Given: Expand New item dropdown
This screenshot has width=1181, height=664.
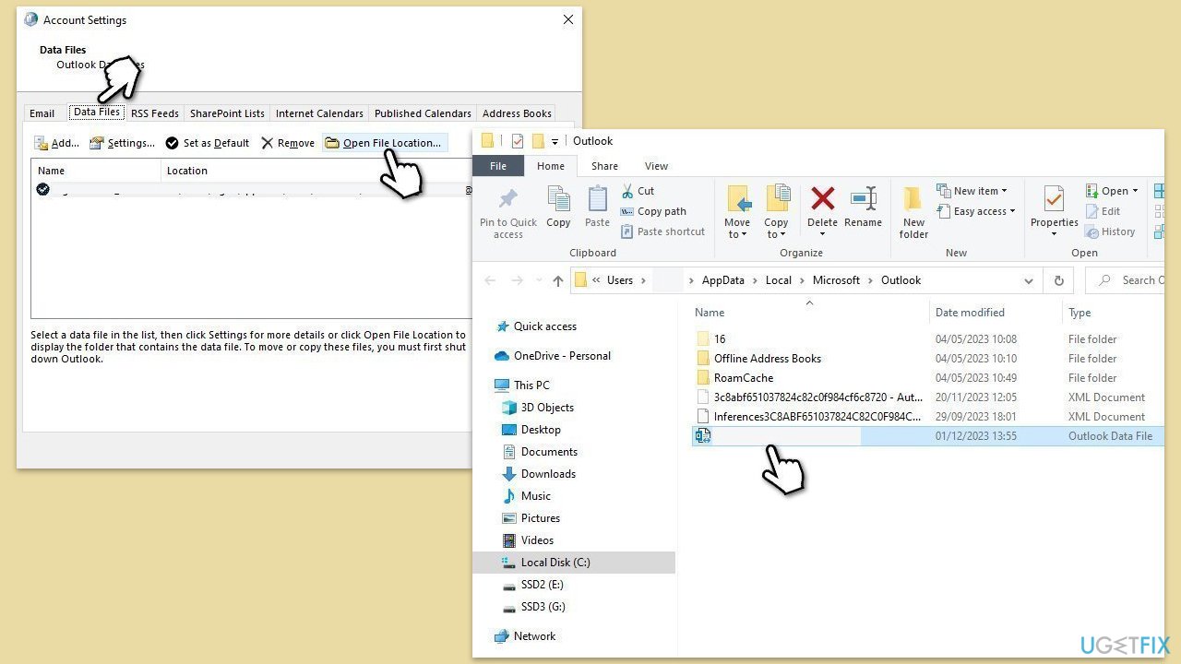Looking at the screenshot, I should (x=972, y=191).
